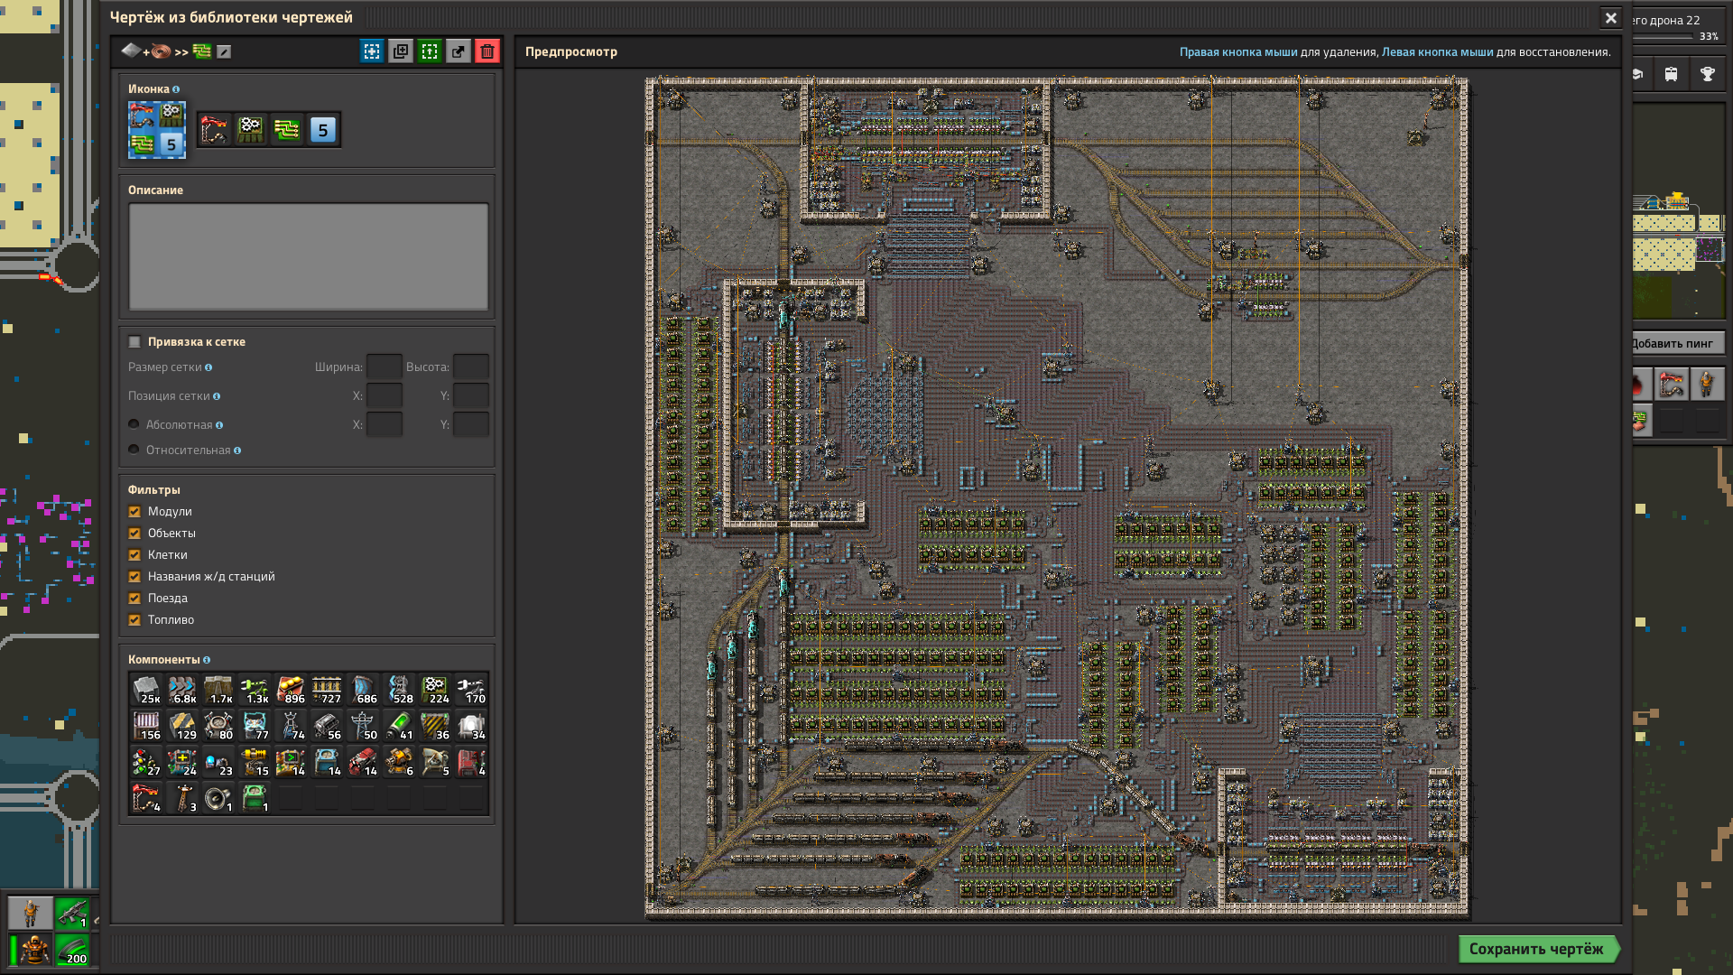Click the wall component 1.7k
The width and height of the screenshot is (1733, 975).
click(218, 690)
